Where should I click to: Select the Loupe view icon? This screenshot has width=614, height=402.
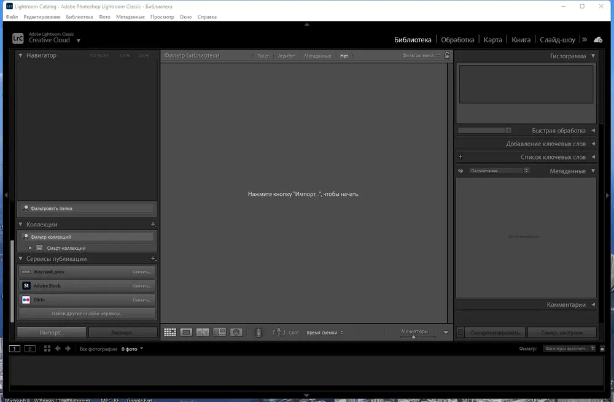[187, 332]
